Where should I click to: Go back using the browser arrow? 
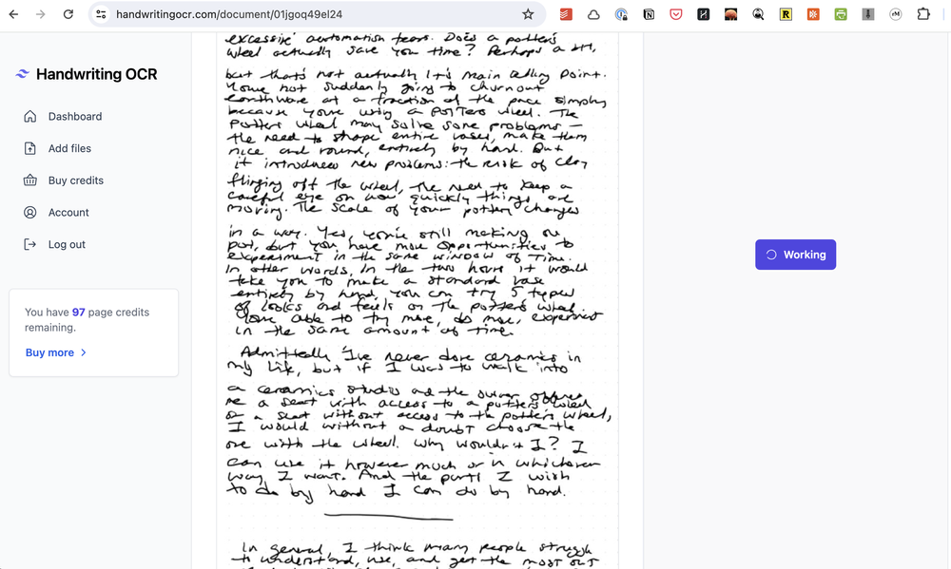(13, 15)
